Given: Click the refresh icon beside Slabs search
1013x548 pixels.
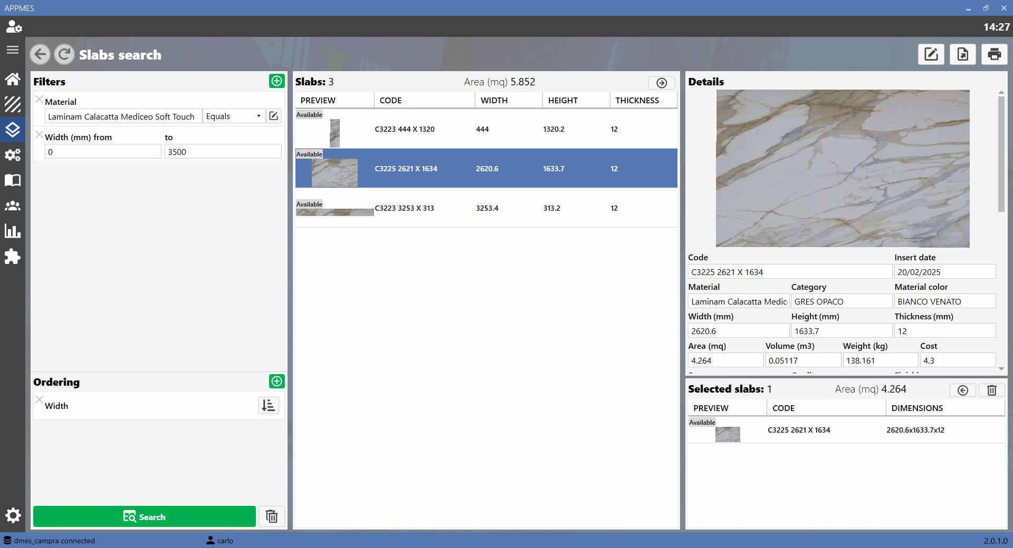Looking at the screenshot, I should [64, 54].
